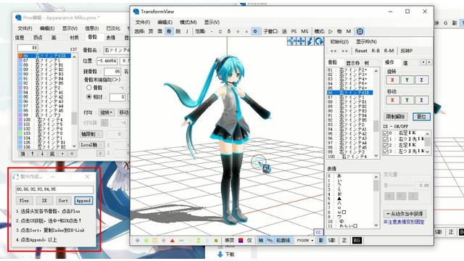Click the 0.00 morph value field
Image resolution: width=464 pixels, height=261 pixels.
pyautogui.click(x=423, y=186)
